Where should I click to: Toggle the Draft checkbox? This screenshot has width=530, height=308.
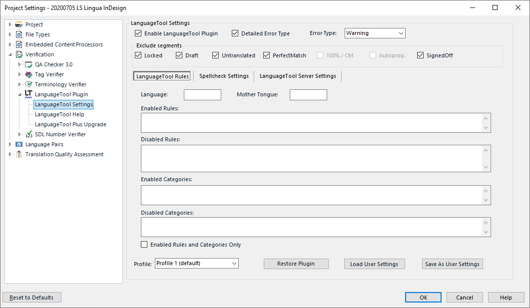pos(179,55)
